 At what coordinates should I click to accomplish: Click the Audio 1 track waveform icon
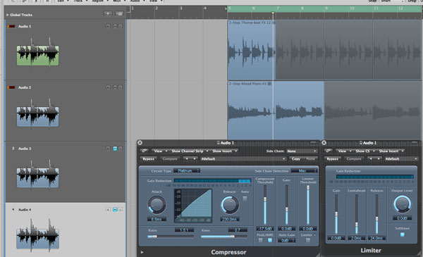[x=37, y=53]
